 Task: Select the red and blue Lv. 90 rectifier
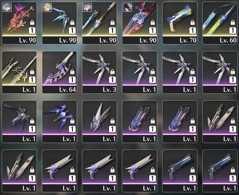tap(140, 23)
